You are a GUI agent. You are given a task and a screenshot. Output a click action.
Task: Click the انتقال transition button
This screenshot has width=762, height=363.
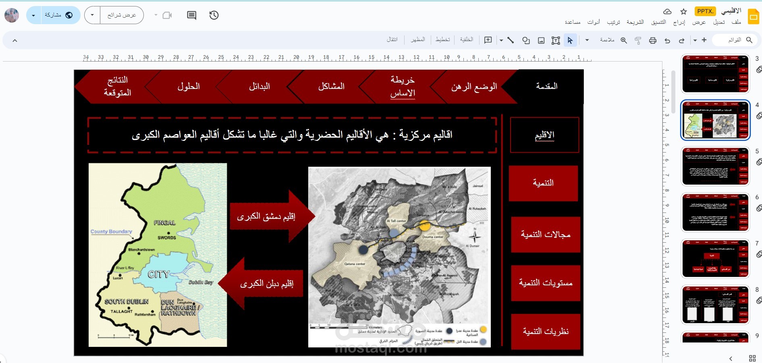click(392, 39)
